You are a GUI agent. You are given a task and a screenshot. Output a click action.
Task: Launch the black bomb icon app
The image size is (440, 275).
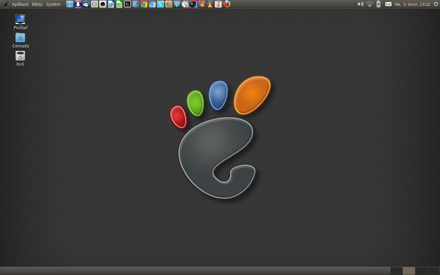pyautogui.click(x=194, y=4)
